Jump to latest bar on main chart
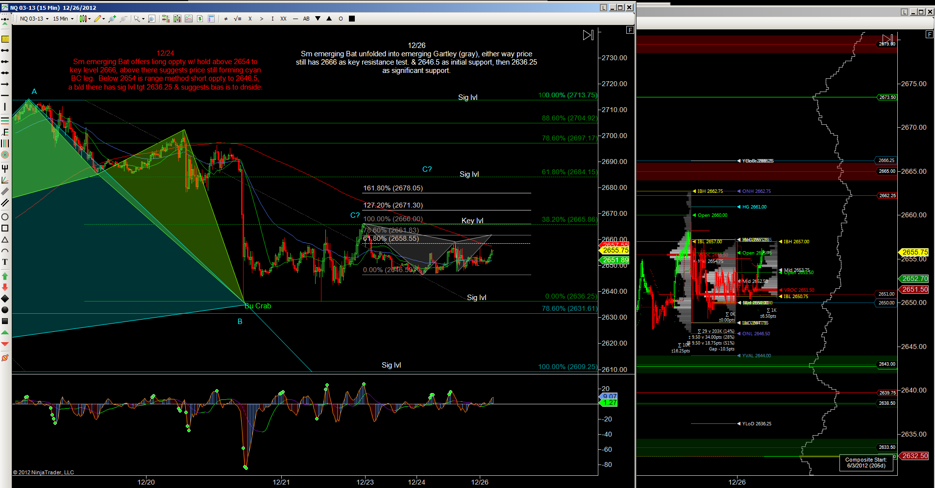 pos(588,35)
